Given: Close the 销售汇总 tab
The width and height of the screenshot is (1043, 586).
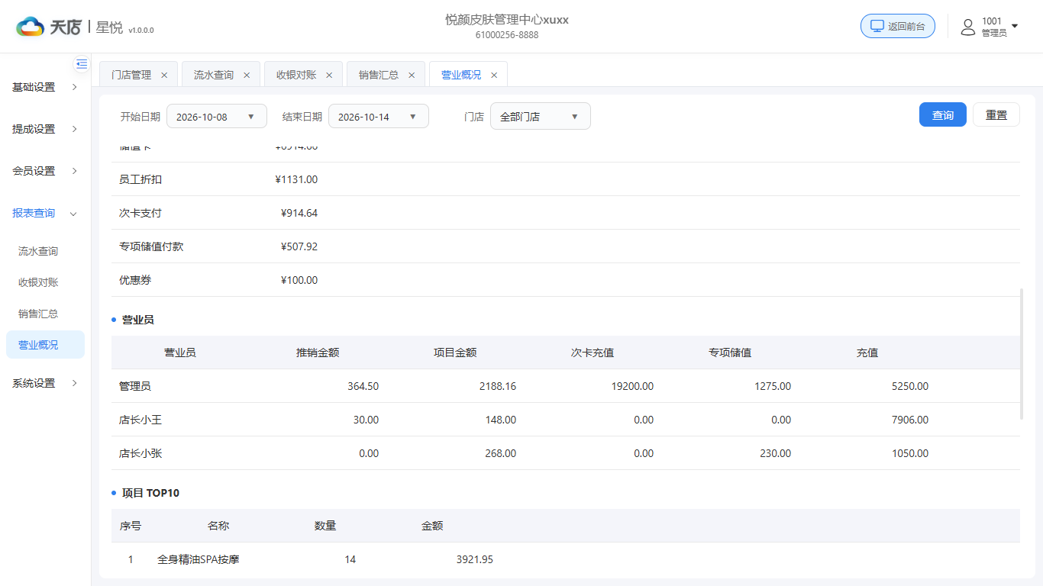Looking at the screenshot, I should click(x=412, y=75).
